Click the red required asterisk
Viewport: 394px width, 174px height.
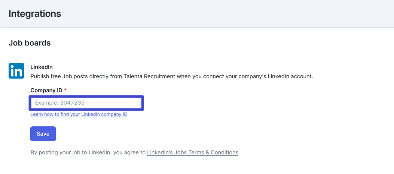[65, 90]
